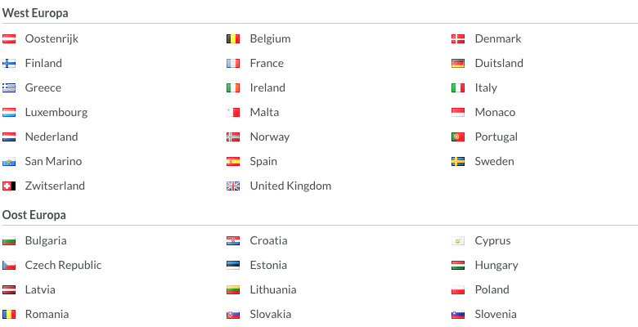Viewport: 638px width, 327px height.
Task: Click the Belgium flag icon
Action: click(233, 39)
